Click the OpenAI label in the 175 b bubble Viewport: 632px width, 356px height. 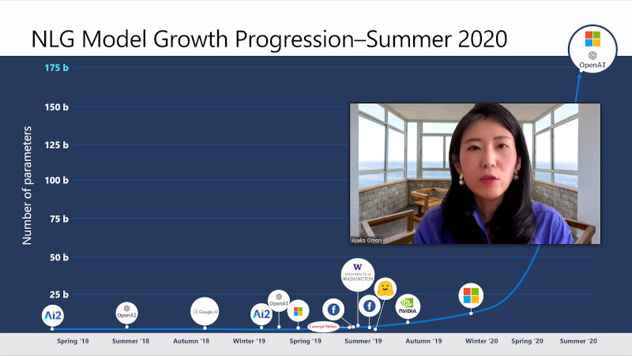tap(592, 65)
